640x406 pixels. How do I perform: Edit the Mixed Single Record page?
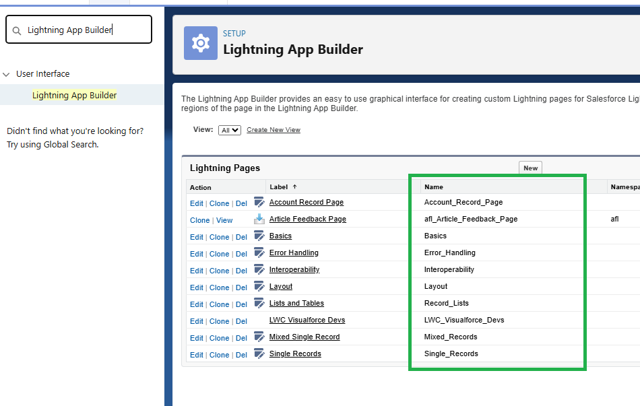[196, 338]
